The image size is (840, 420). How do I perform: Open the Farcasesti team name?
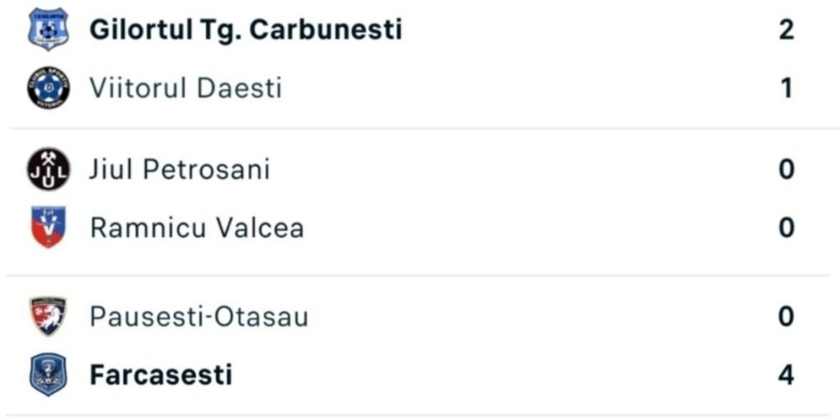(x=161, y=374)
